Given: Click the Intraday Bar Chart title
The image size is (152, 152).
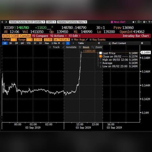Looking at the screenshot, I should point(136,36).
